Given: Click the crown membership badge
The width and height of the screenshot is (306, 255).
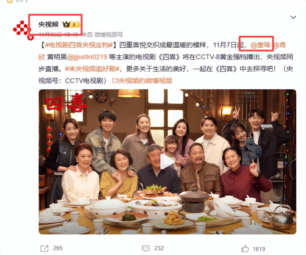Looking at the screenshot, I should pos(71,24).
